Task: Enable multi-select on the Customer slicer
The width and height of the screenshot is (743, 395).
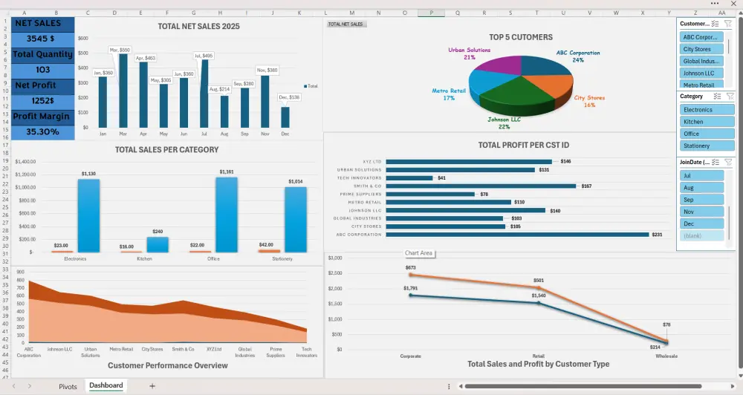Action: pos(715,24)
